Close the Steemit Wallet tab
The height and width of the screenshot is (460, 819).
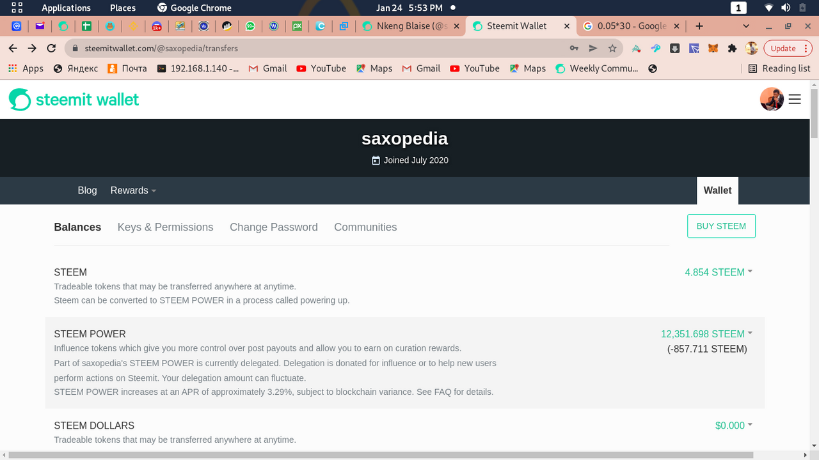point(566,26)
